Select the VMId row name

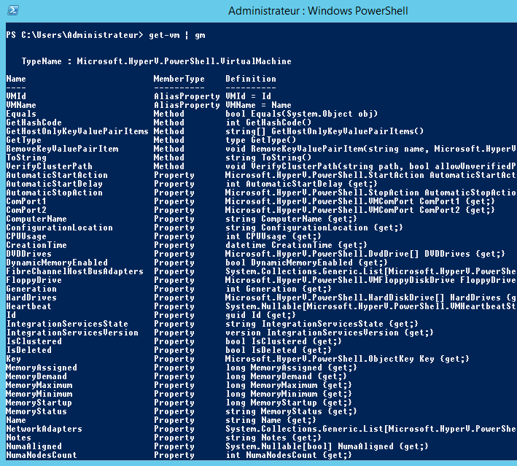[x=15, y=96]
